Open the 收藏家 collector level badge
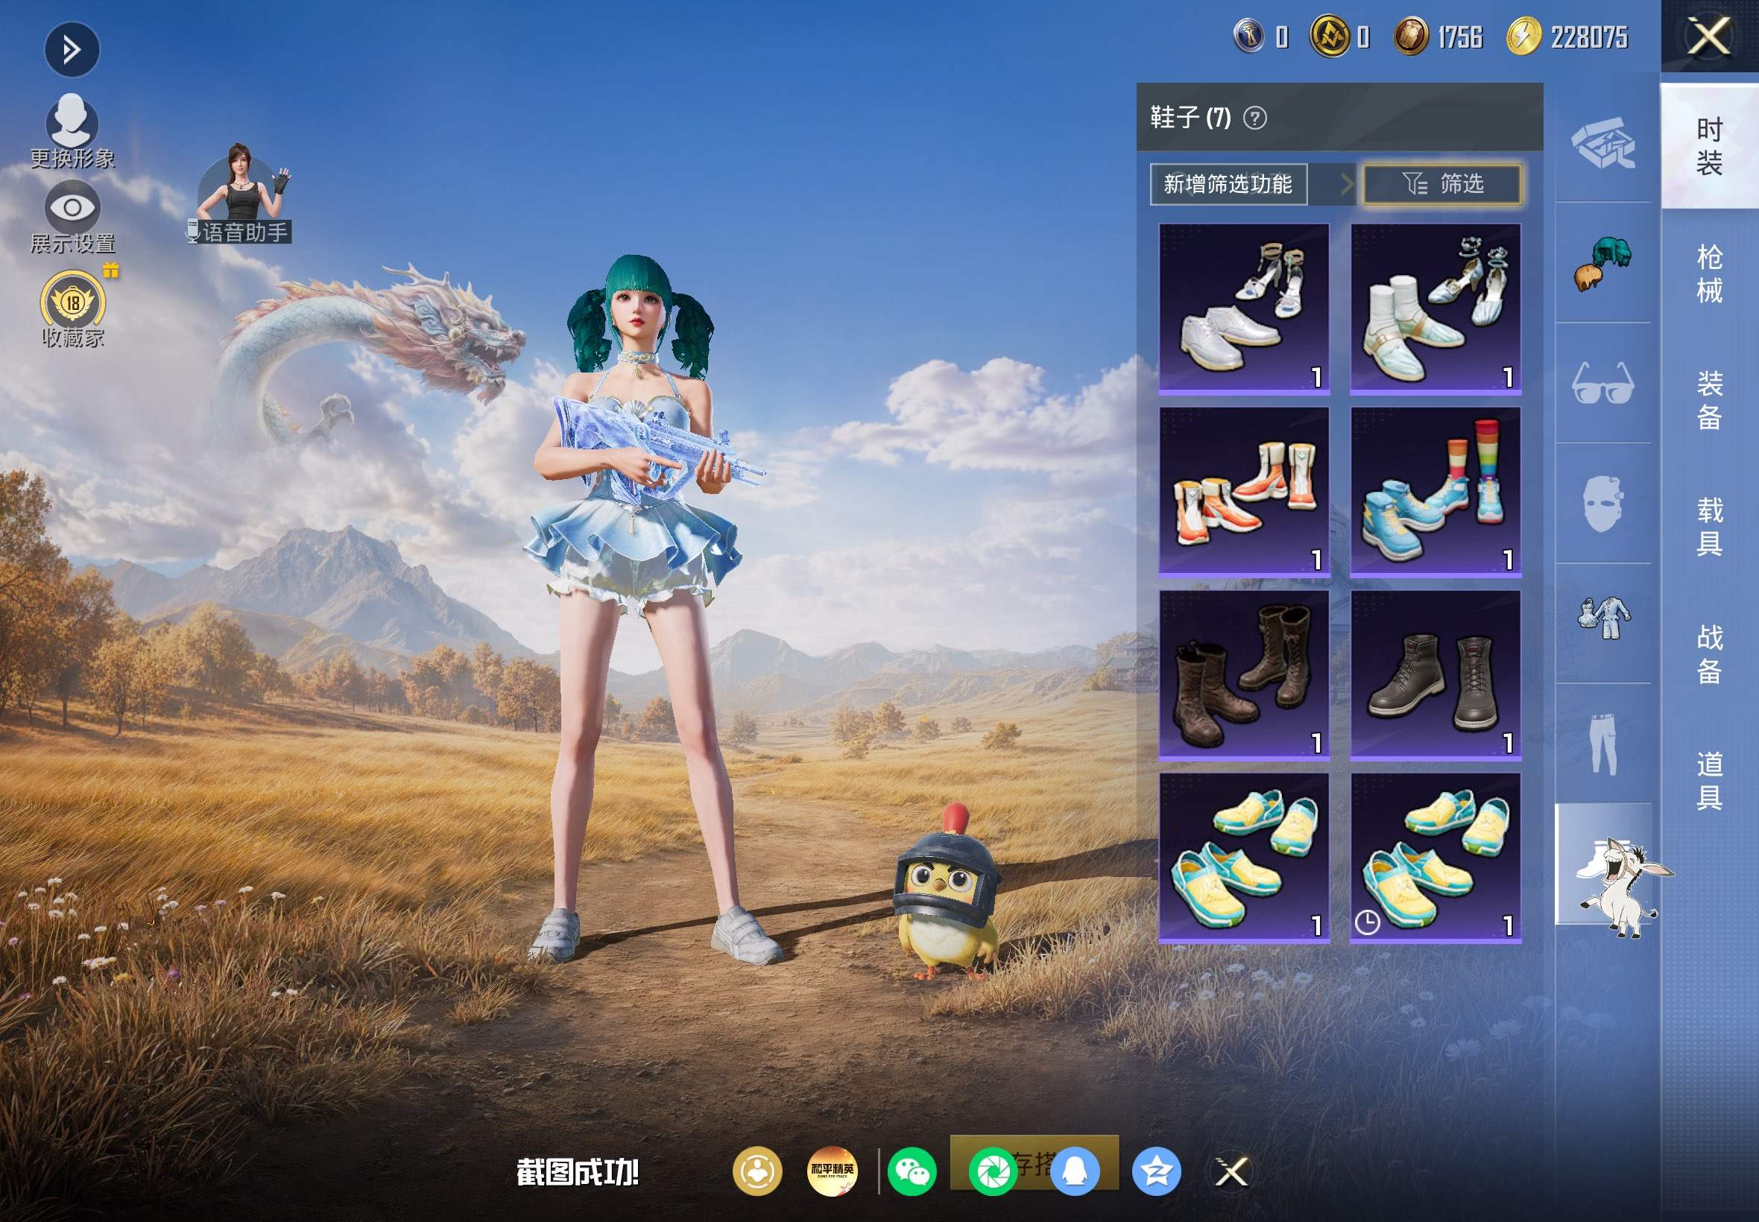Viewport: 1759px width, 1222px height. (x=73, y=309)
